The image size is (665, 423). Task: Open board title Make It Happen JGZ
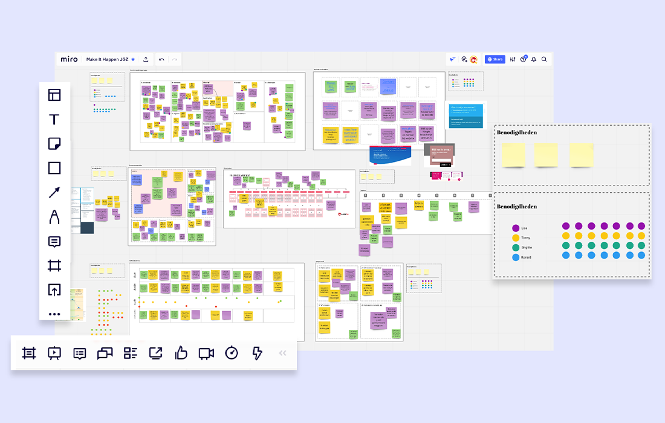click(x=107, y=59)
